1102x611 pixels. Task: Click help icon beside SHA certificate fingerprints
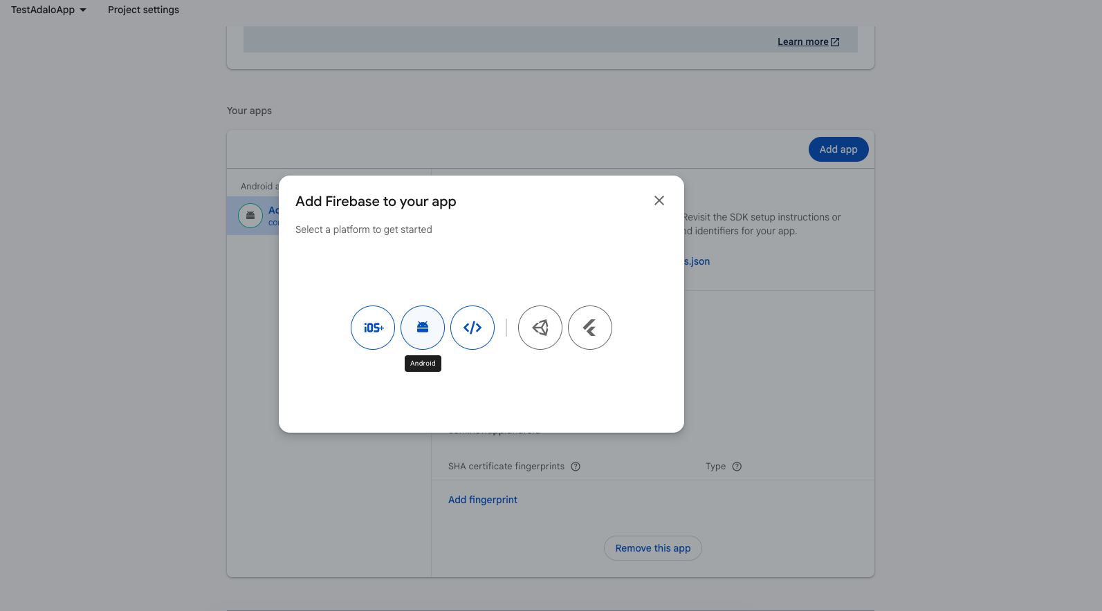coord(576,467)
